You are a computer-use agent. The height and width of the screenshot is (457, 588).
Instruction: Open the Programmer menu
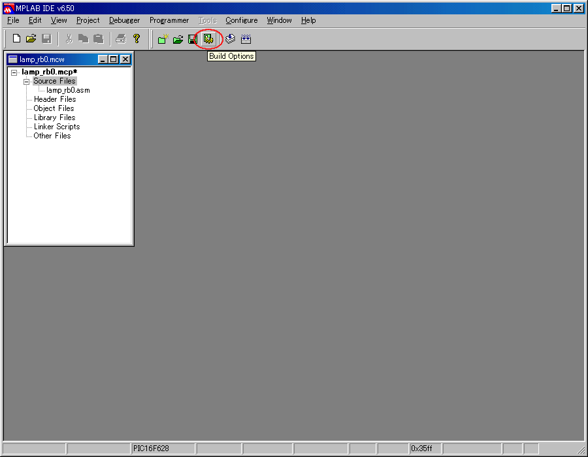[169, 20]
